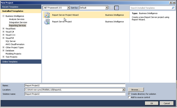The image size is (177, 108).
Task: Select Visual Basic category label
Action: coord(10,29)
